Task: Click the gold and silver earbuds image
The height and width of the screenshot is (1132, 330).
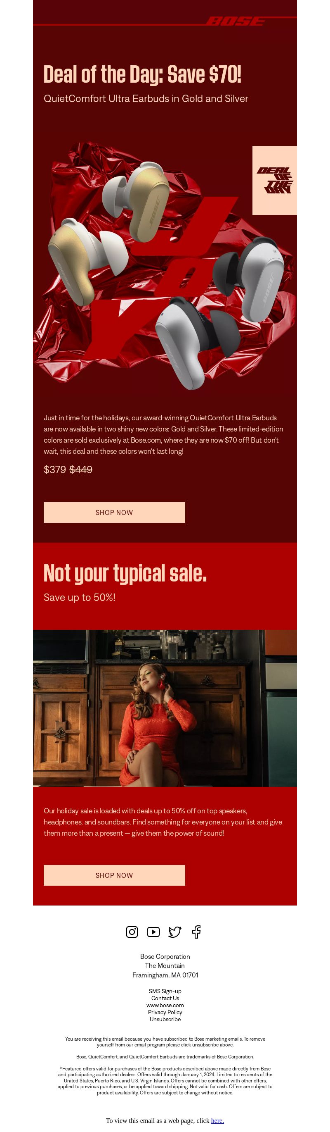Action: [165, 266]
